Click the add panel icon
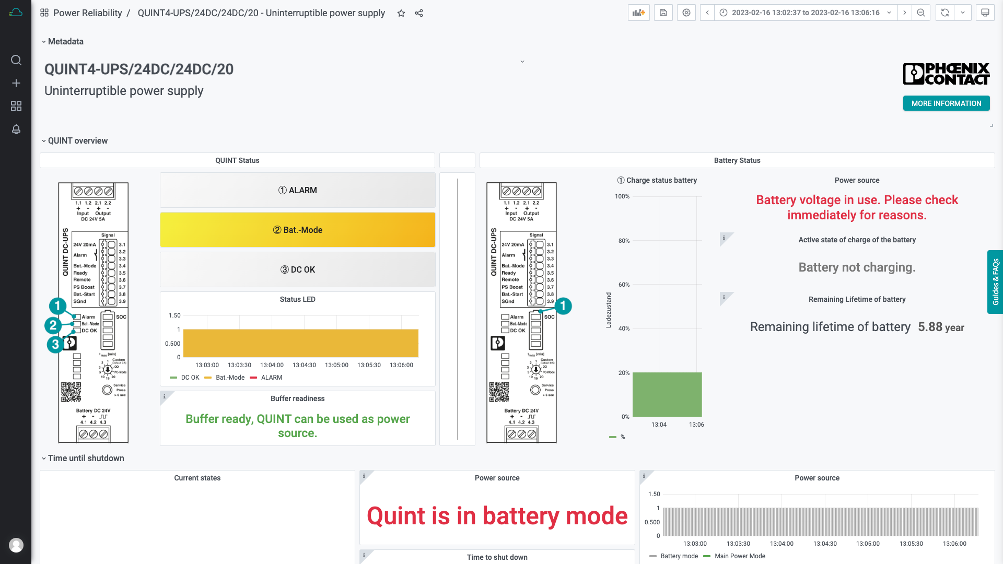Viewport: 1003px width, 564px height. click(x=638, y=13)
